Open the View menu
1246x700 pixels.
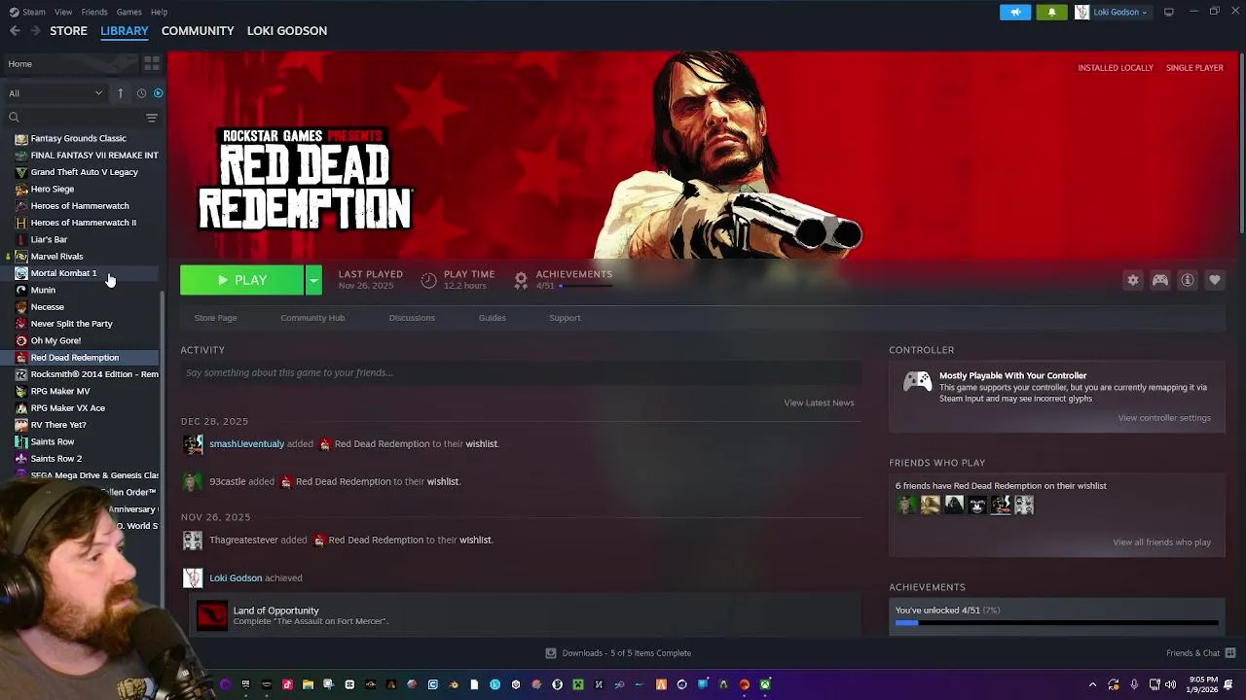(63, 12)
